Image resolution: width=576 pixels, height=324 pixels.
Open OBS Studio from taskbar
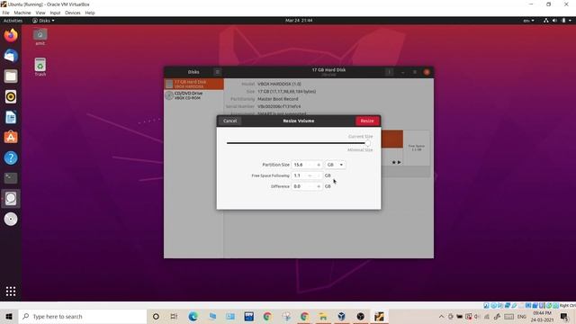coord(360,316)
